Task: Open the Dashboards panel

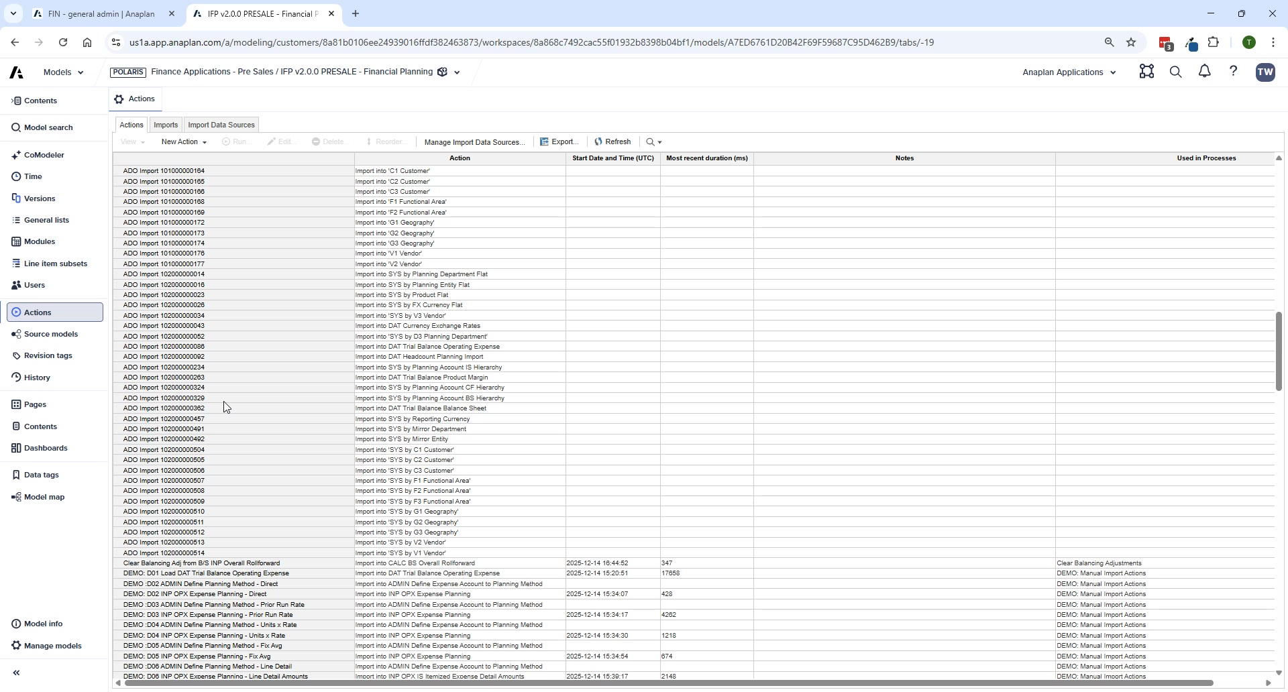Action: 46,447
